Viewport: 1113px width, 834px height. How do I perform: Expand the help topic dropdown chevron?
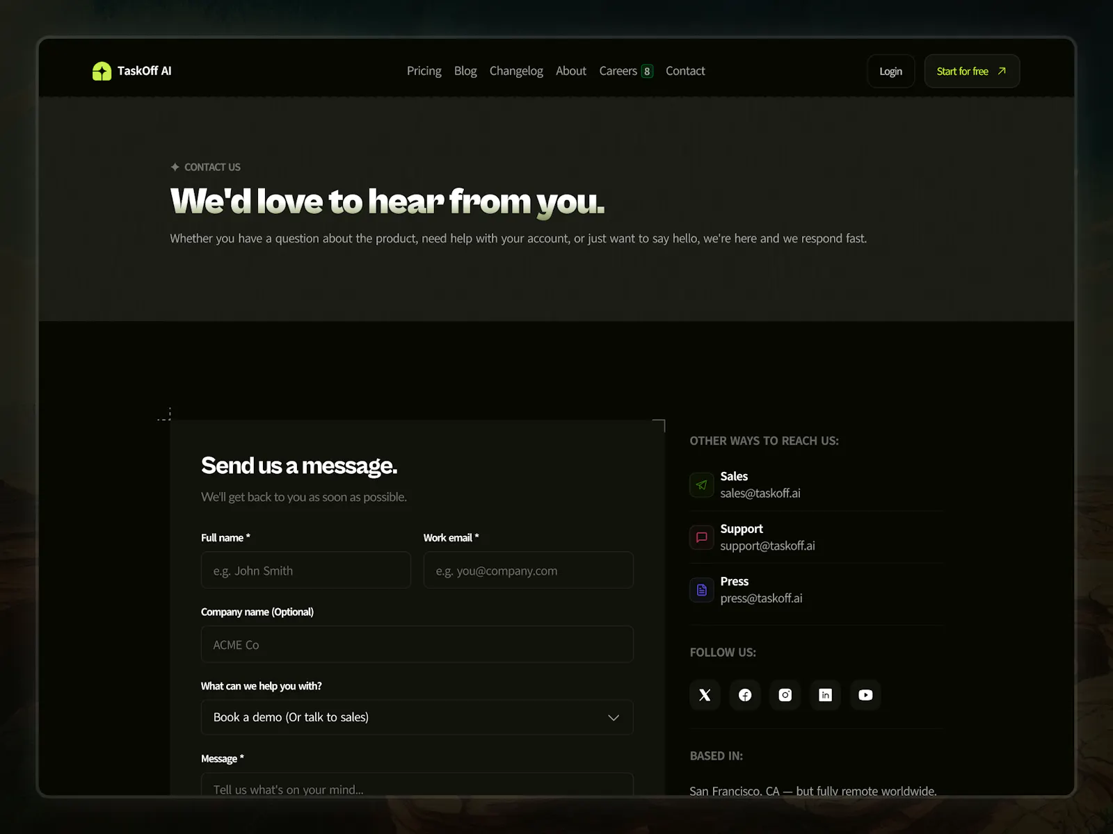click(x=614, y=718)
